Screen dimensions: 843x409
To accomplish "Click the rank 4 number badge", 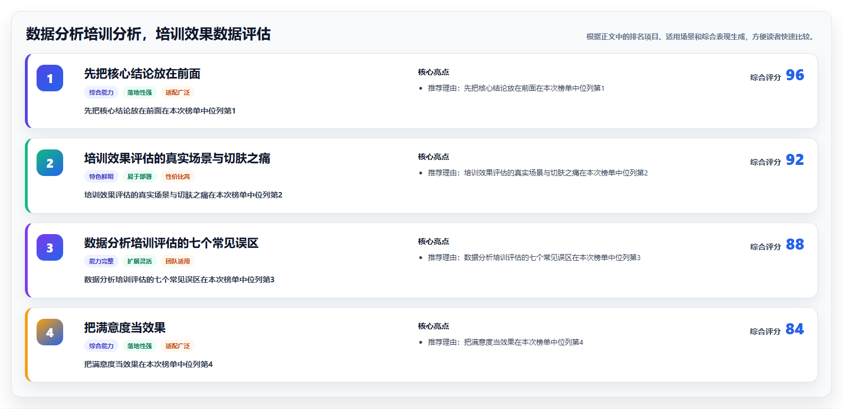I will (x=50, y=332).
